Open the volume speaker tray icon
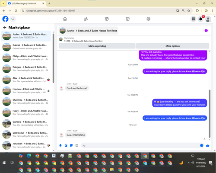The width and height of the screenshot is (216, 173). (193, 163)
